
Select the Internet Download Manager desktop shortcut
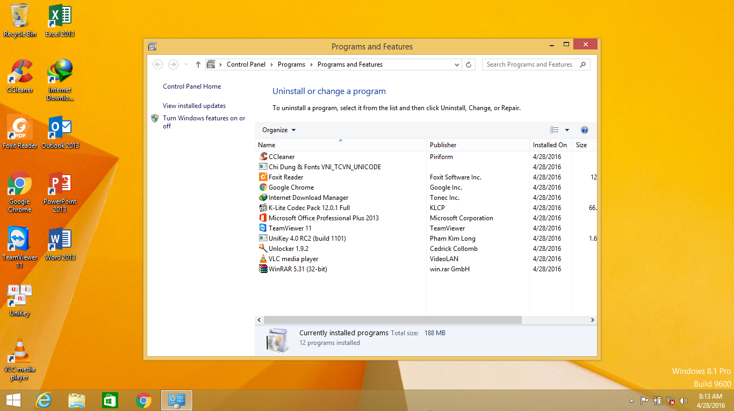click(x=60, y=80)
